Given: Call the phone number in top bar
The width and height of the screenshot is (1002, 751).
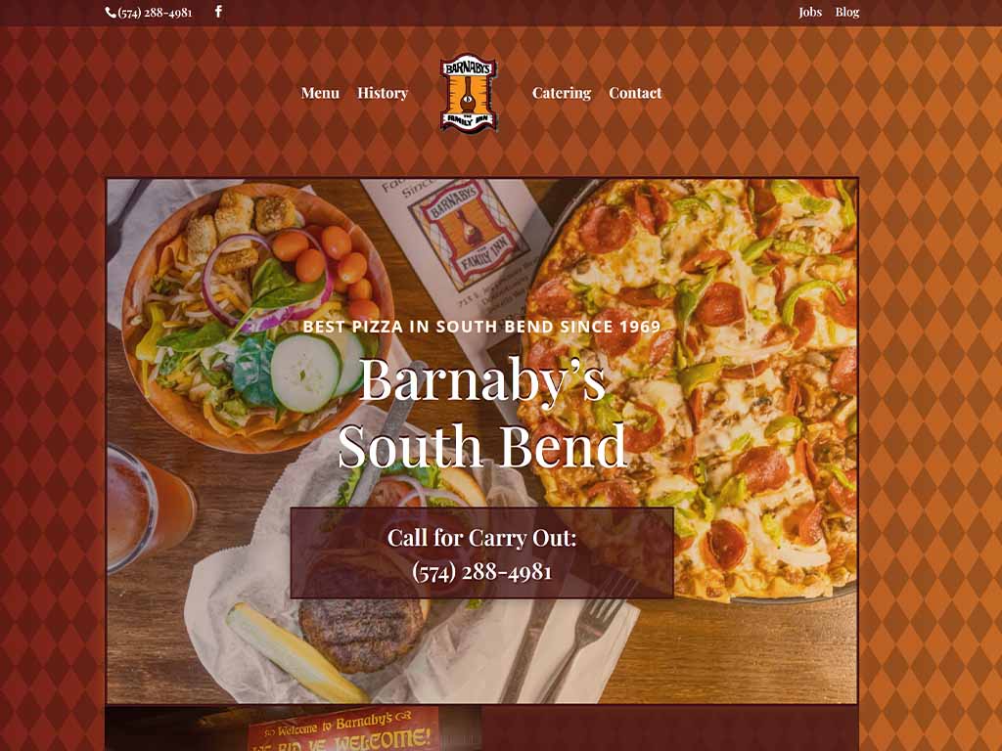Looking at the screenshot, I should 155,12.
